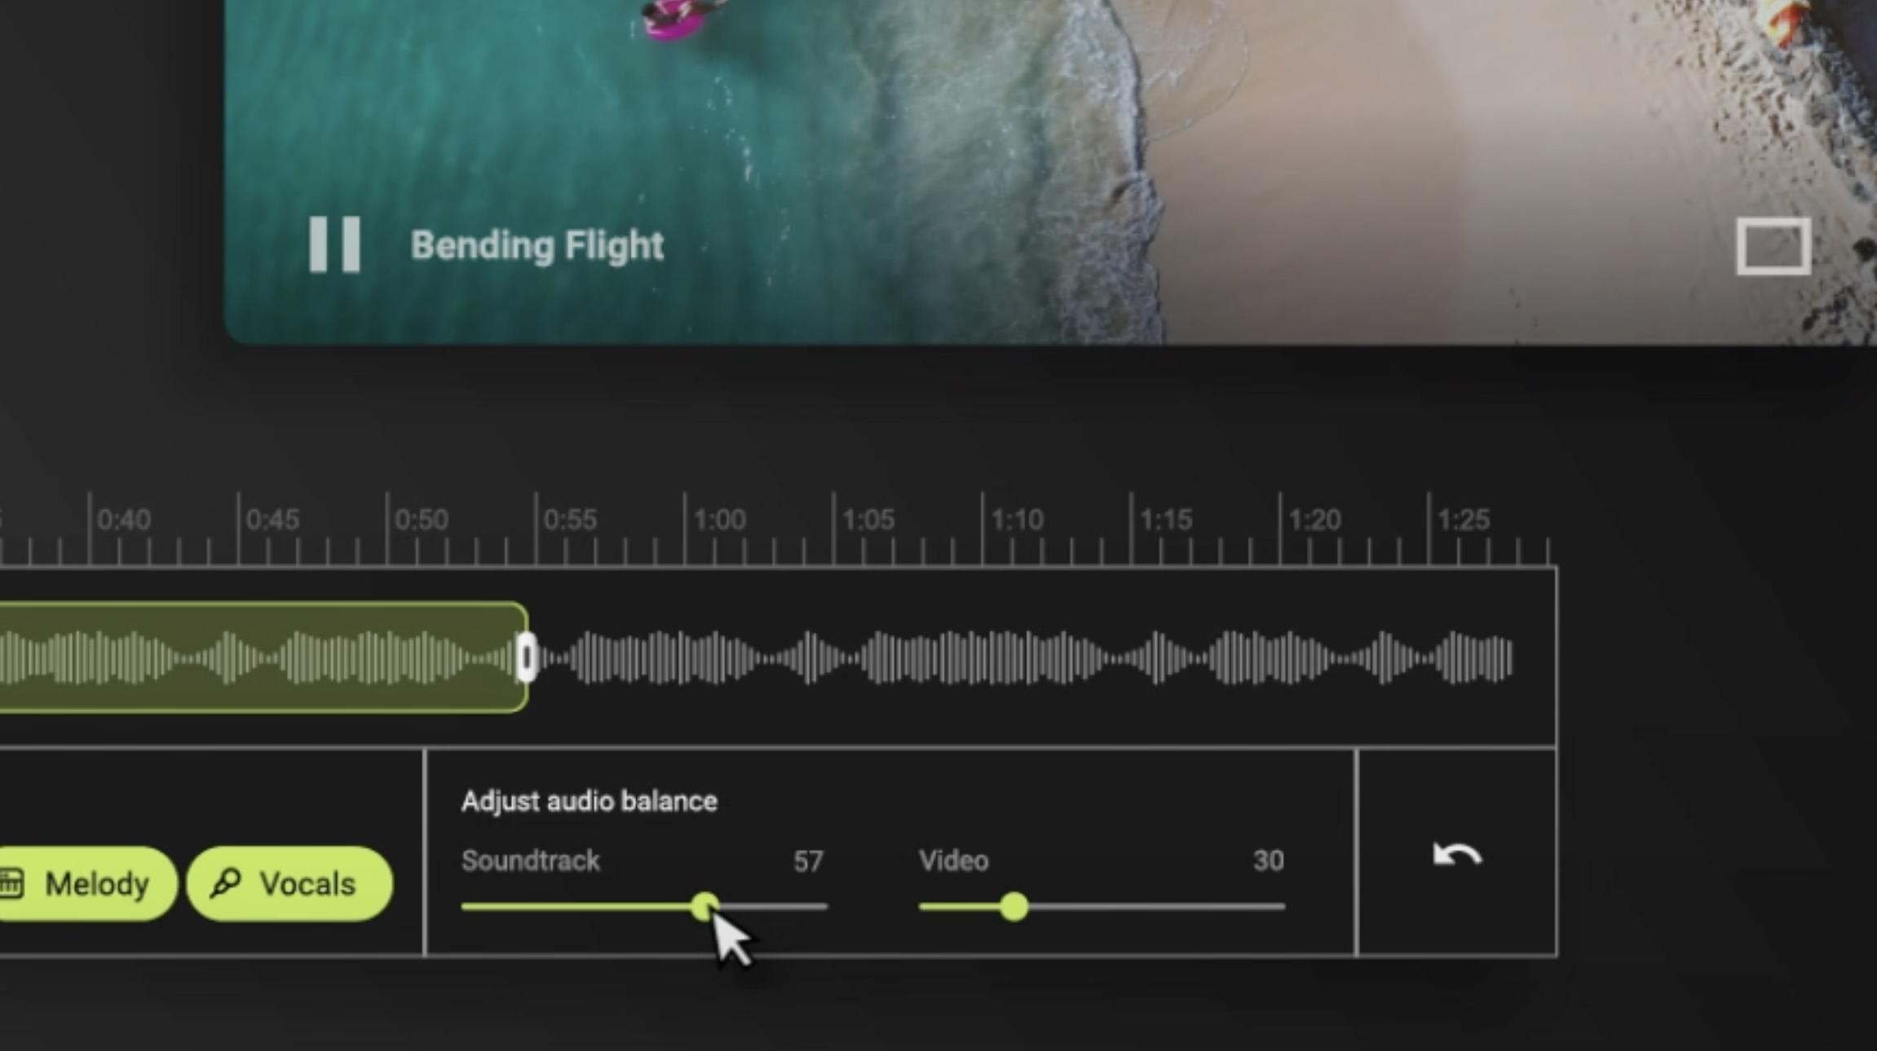The height and width of the screenshot is (1051, 1877).
Task: Select the 0:45 timeline marker
Action: [272, 520]
